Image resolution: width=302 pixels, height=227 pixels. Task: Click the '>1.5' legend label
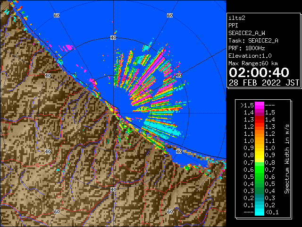247,105
